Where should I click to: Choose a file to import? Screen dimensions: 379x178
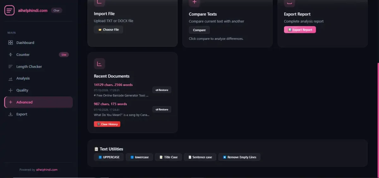point(108,30)
